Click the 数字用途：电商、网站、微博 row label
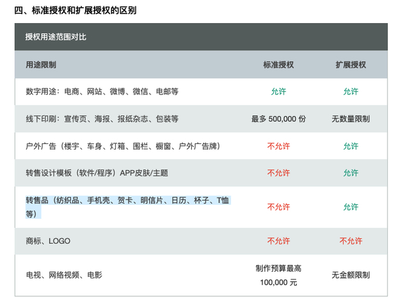The width and height of the screenshot is (403, 302). point(102,91)
